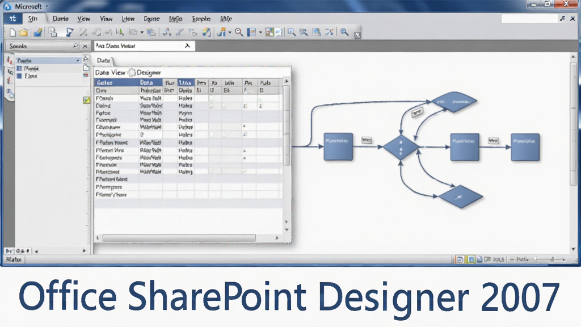Close the Soenis side panel
This screenshot has width=581, height=327.
(85, 46)
